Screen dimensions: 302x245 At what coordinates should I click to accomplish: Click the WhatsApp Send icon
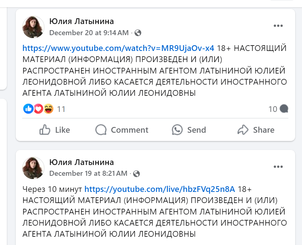click(x=177, y=129)
